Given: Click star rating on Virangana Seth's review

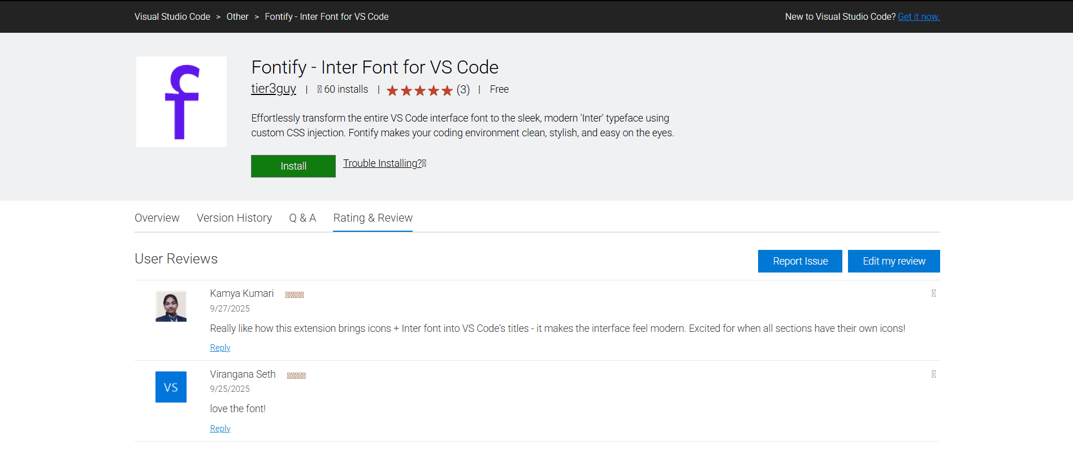Looking at the screenshot, I should (296, 375).
